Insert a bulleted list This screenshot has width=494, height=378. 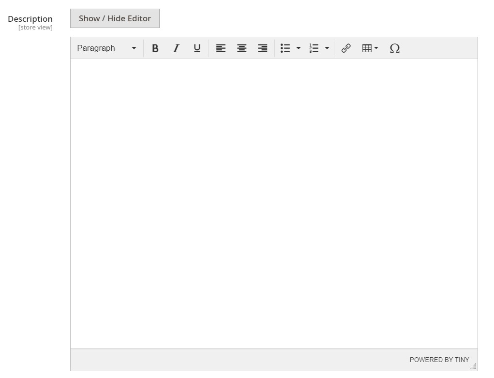pos(285,48)
